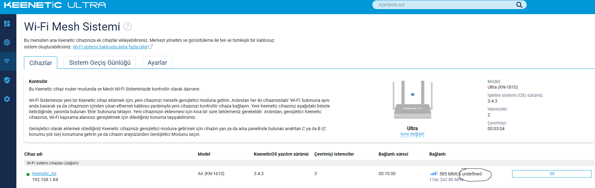Click the Kontrolör heading
The height and width of the screenshot is (188, 595).
pyautogui.click(x=38, y=81)
